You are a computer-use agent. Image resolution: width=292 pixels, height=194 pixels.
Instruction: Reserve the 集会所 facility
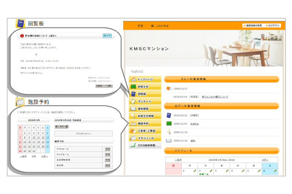(107, 165)
